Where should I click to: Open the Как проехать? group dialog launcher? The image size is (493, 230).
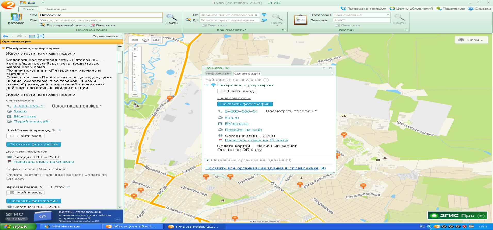tap(284, 30)
